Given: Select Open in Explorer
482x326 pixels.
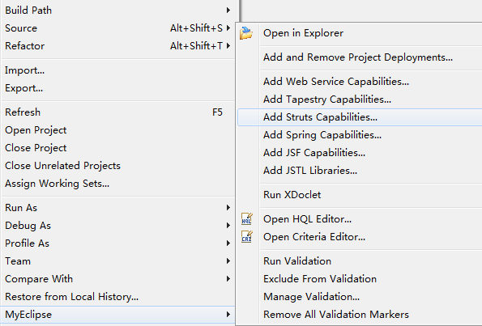Looking at the screenshot, I should [x=360, y=33].
